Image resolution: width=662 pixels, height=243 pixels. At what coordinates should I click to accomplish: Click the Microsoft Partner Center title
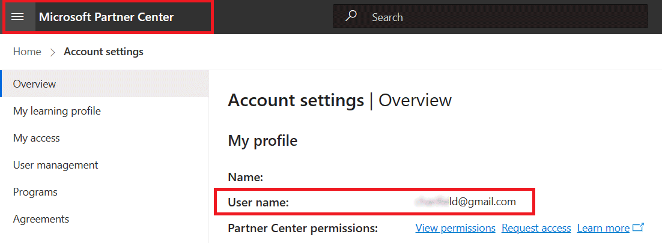point(106,17)
